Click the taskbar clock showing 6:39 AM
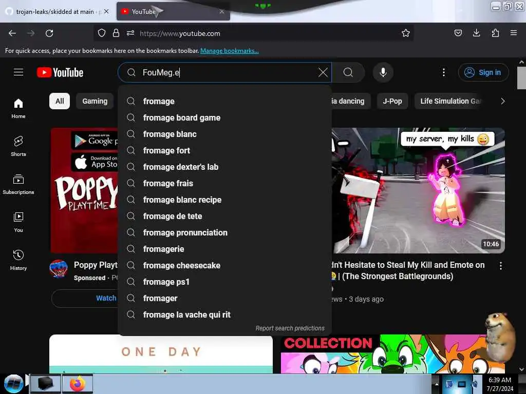Image resolution: width=526 pixels, height=394 pixels. [500, 384]
